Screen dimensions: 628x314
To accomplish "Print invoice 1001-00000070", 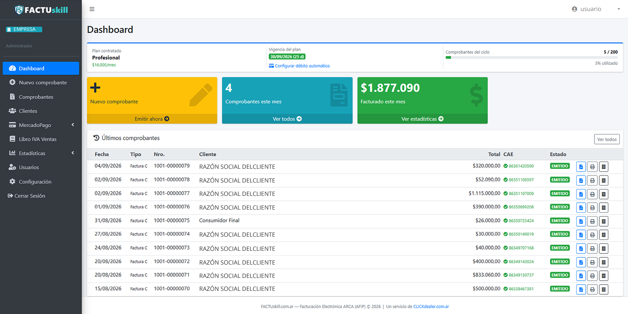I will 592,289.
